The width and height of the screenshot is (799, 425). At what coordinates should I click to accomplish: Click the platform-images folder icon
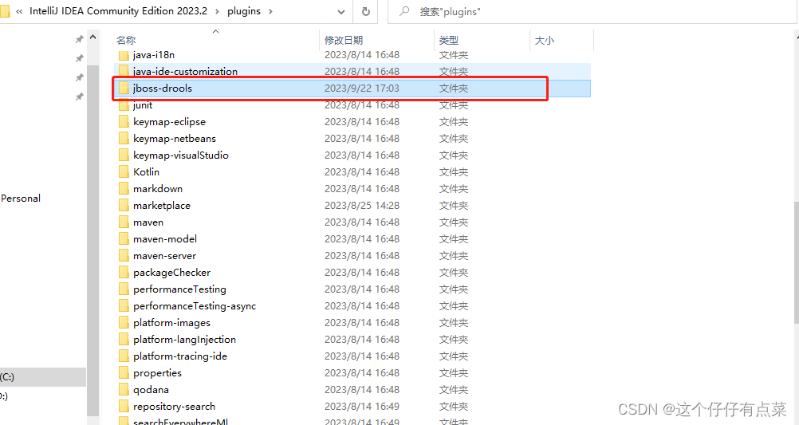(x=124, y=323)
